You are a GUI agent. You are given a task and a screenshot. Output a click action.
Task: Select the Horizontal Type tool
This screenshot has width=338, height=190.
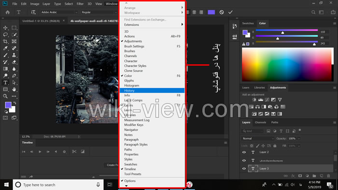pos(5,82)
